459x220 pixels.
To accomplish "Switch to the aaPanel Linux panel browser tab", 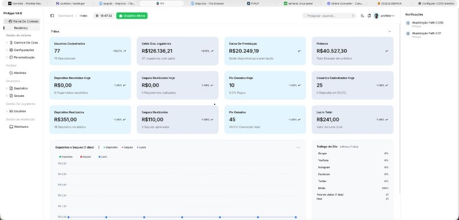I will (298, 3).
